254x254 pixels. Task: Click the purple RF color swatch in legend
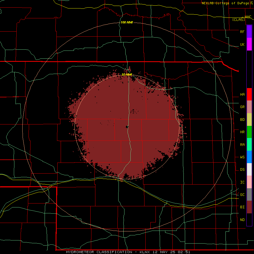click(249, 32)
